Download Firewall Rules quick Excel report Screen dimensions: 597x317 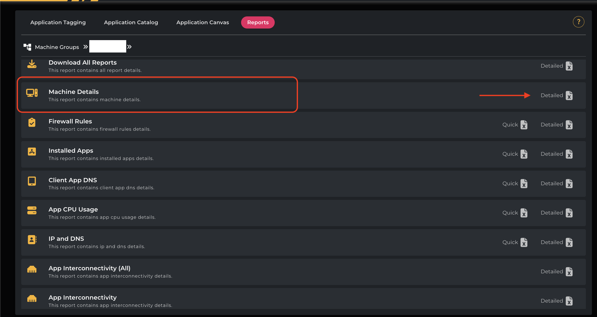coord(524,125)
